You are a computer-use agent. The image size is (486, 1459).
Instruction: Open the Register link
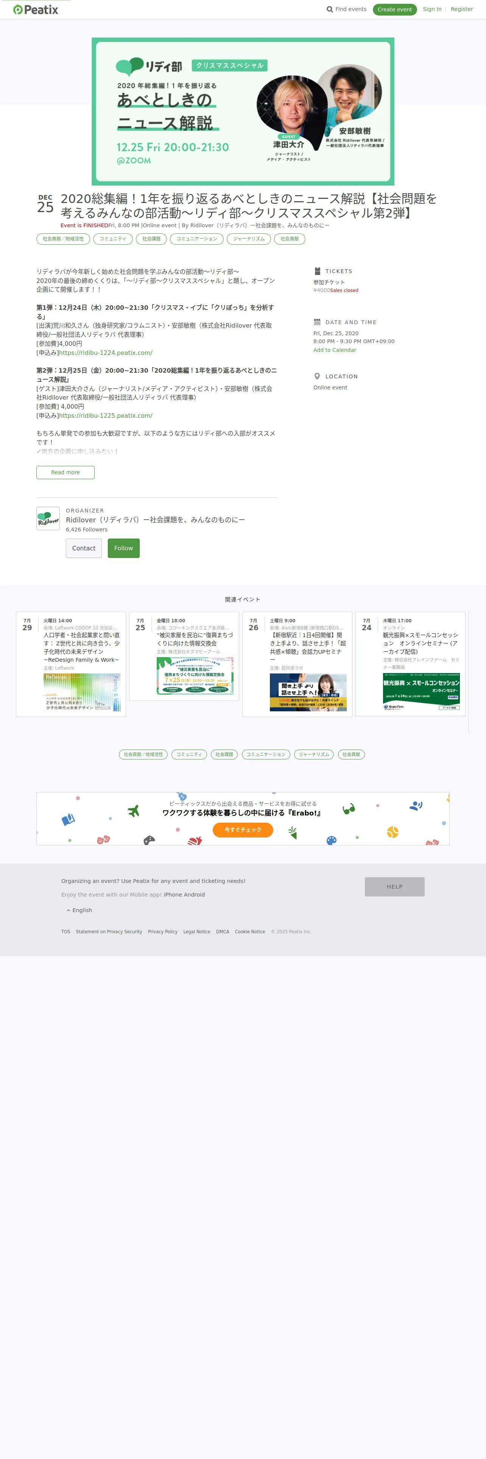point(462,9)
